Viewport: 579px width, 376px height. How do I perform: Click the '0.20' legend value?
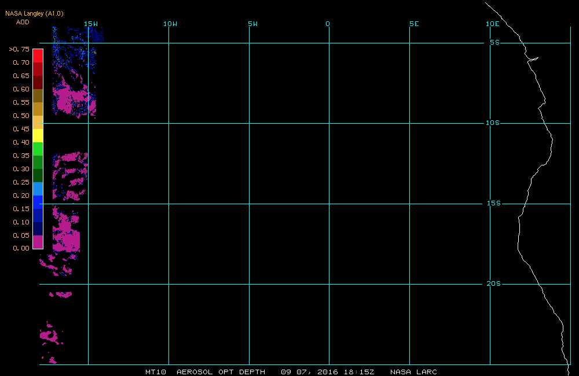(21, 195)
